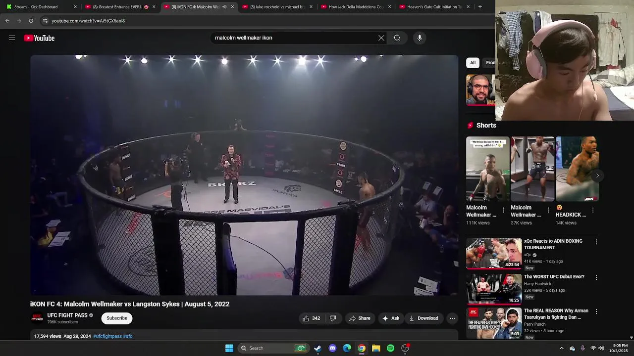Launch Steam from taskbar
The width and height of the screenshot is (634, 356).
[317, 348]
